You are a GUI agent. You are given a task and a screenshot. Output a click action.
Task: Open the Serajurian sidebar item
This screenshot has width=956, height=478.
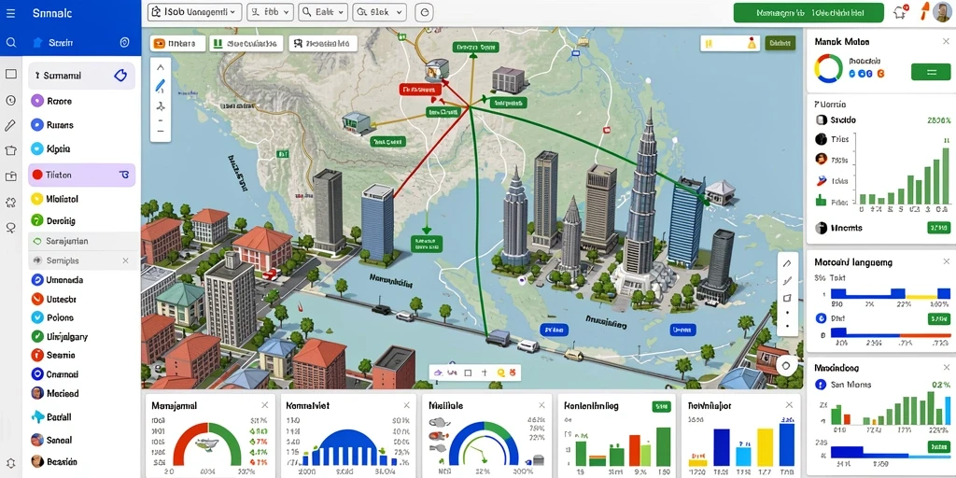82,241
